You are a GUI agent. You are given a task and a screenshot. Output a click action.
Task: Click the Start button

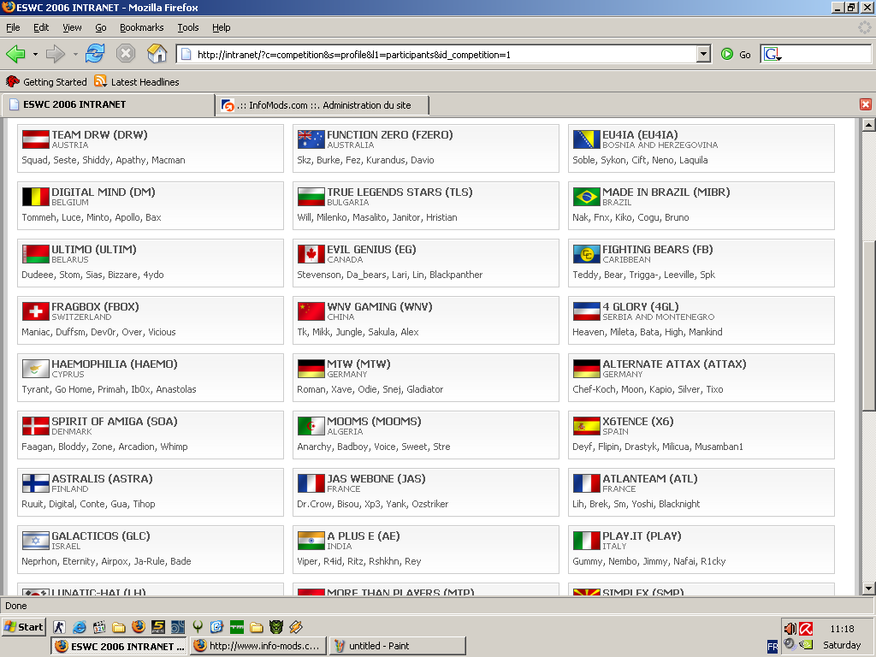(24, 627)
